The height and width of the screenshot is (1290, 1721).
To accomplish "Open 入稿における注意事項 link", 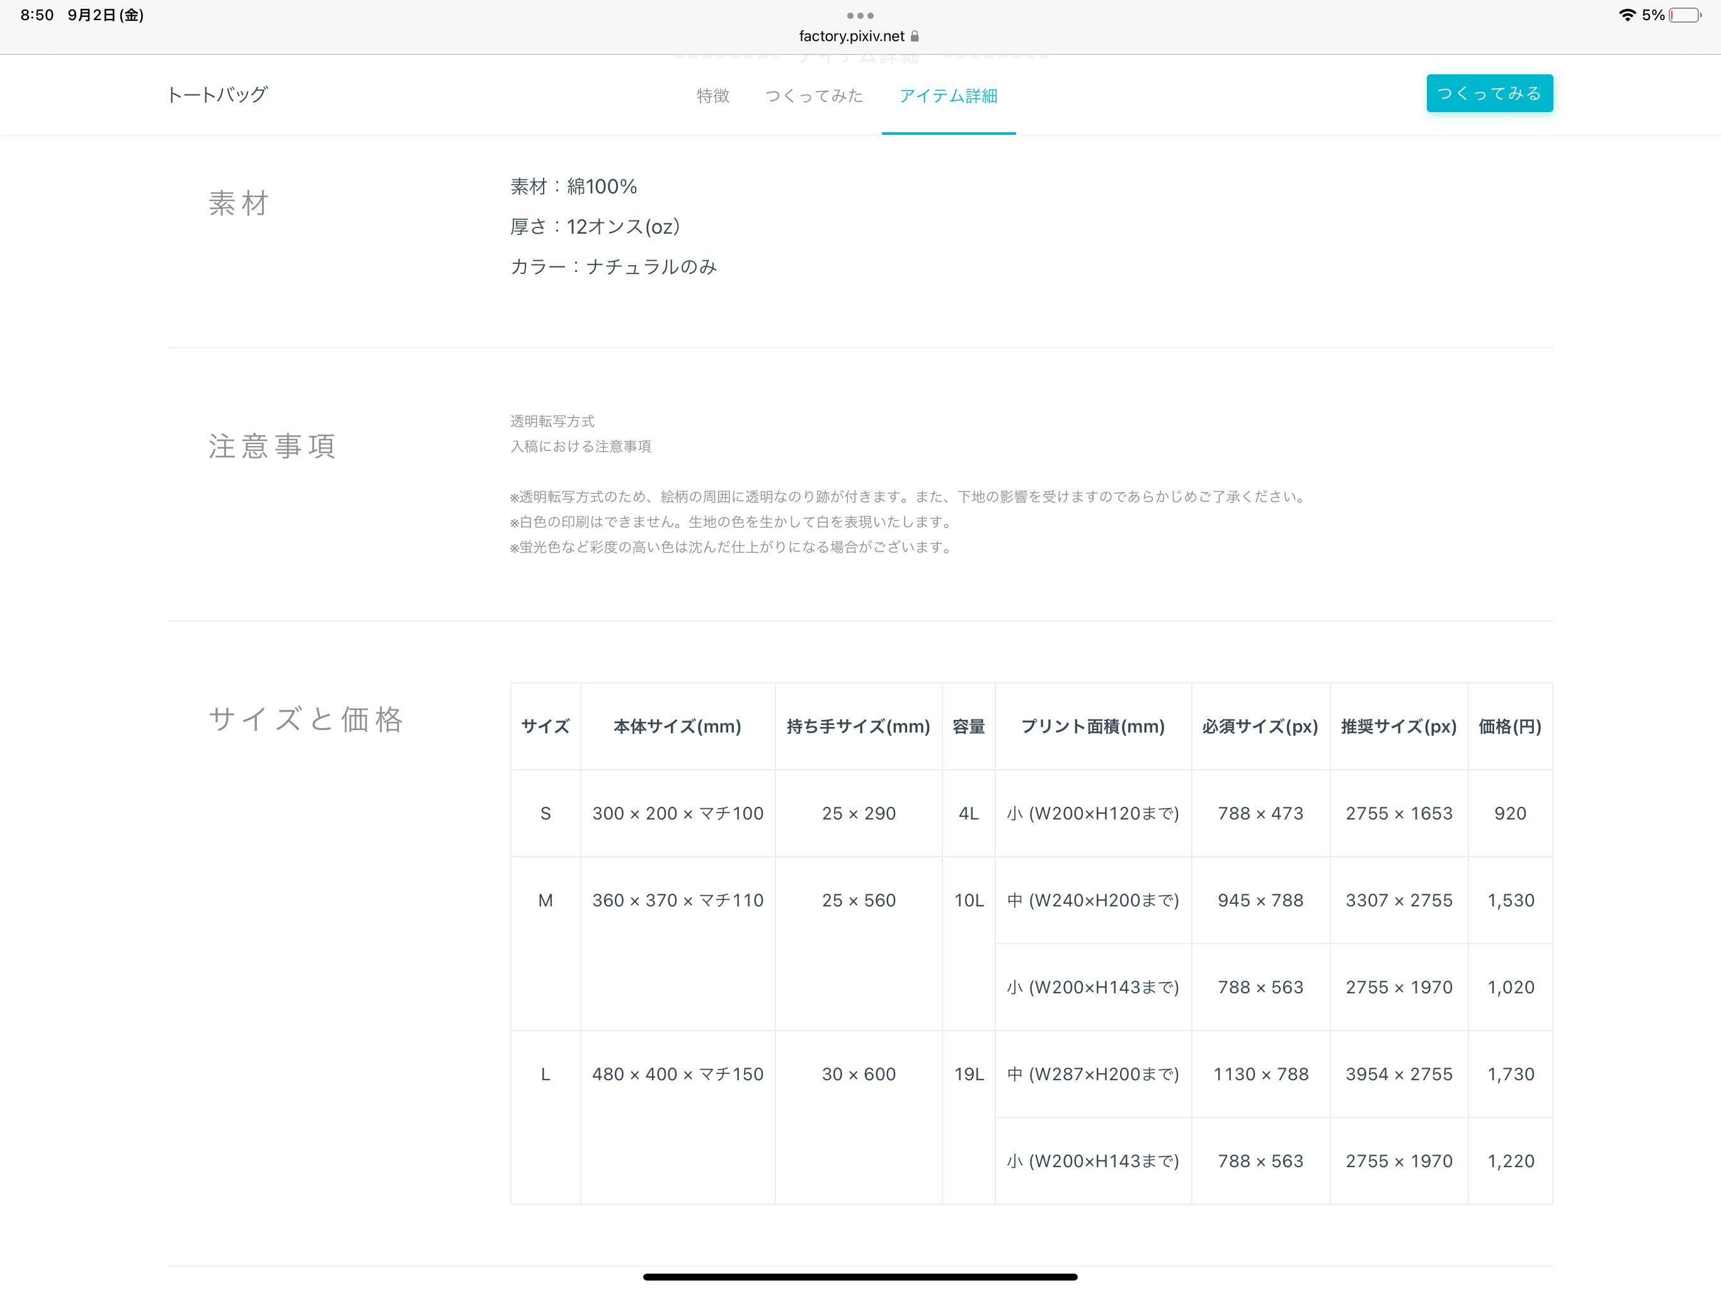I will point(580,446).
